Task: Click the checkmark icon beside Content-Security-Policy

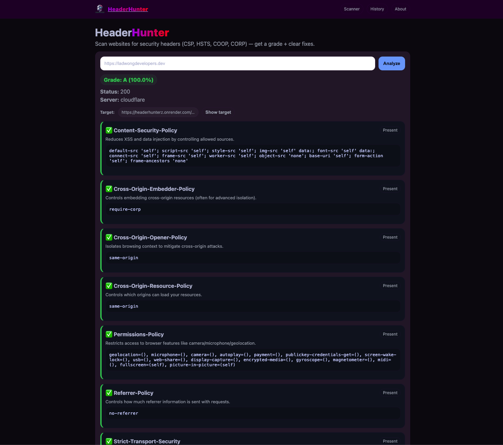Action: pyautogui.click(x=109, y=130)
